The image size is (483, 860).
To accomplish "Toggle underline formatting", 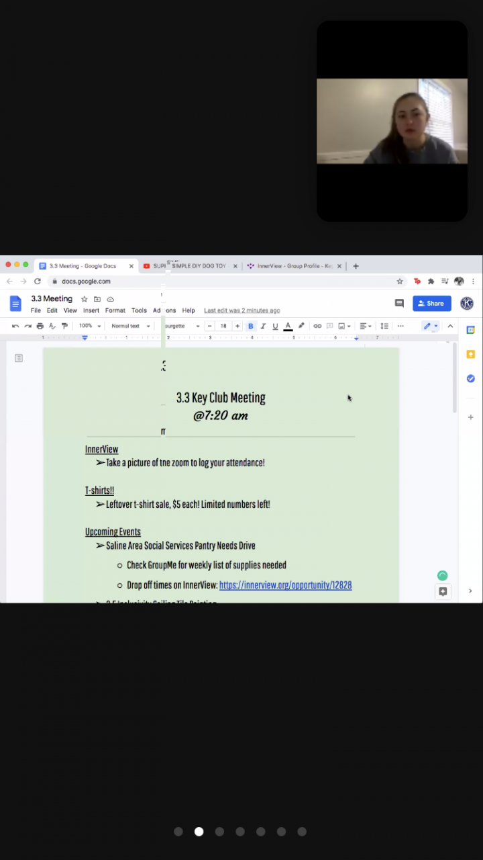I will pos(275,326).
